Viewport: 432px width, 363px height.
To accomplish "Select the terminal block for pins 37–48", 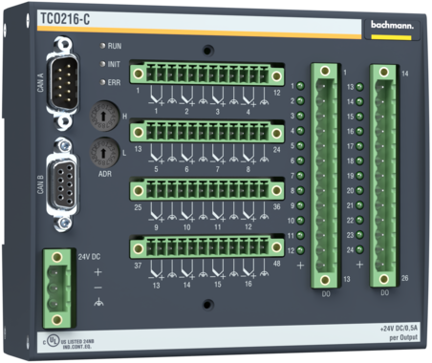I will point(207,247).
